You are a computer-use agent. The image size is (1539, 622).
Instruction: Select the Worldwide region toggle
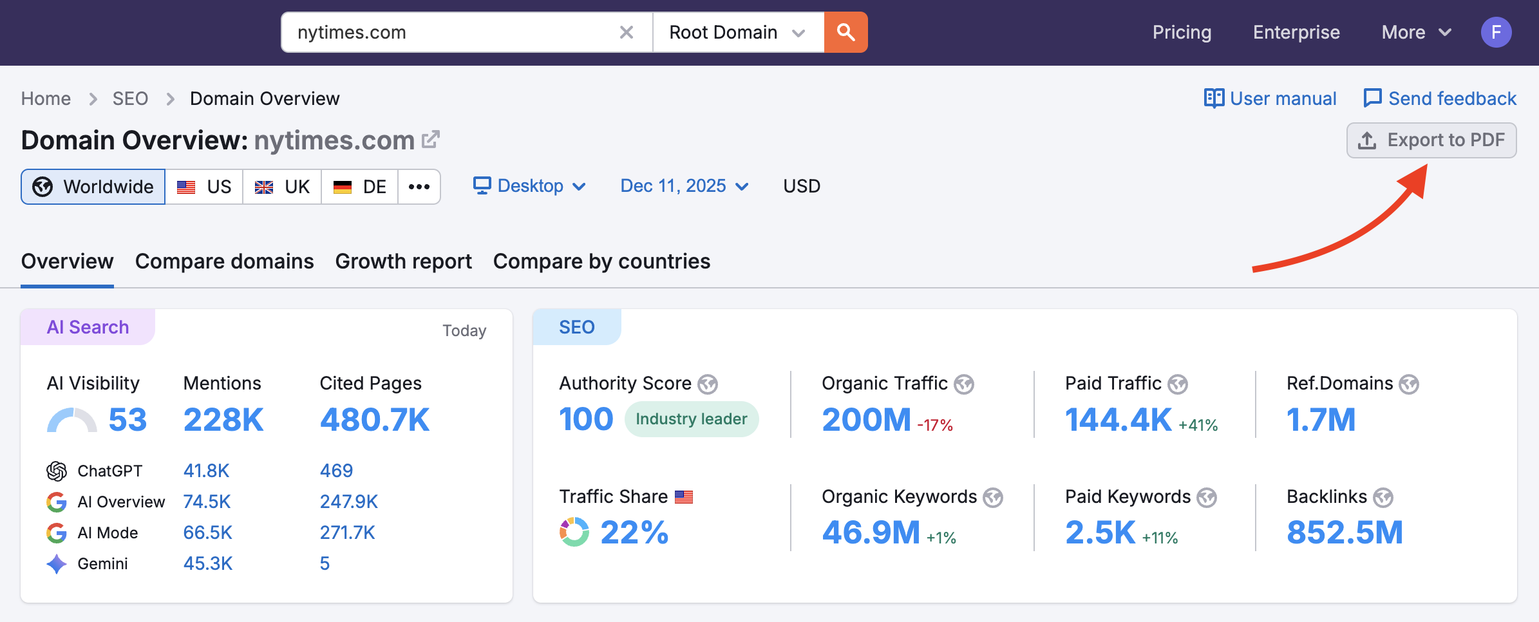pyautogui.click(x=93, y=187)
